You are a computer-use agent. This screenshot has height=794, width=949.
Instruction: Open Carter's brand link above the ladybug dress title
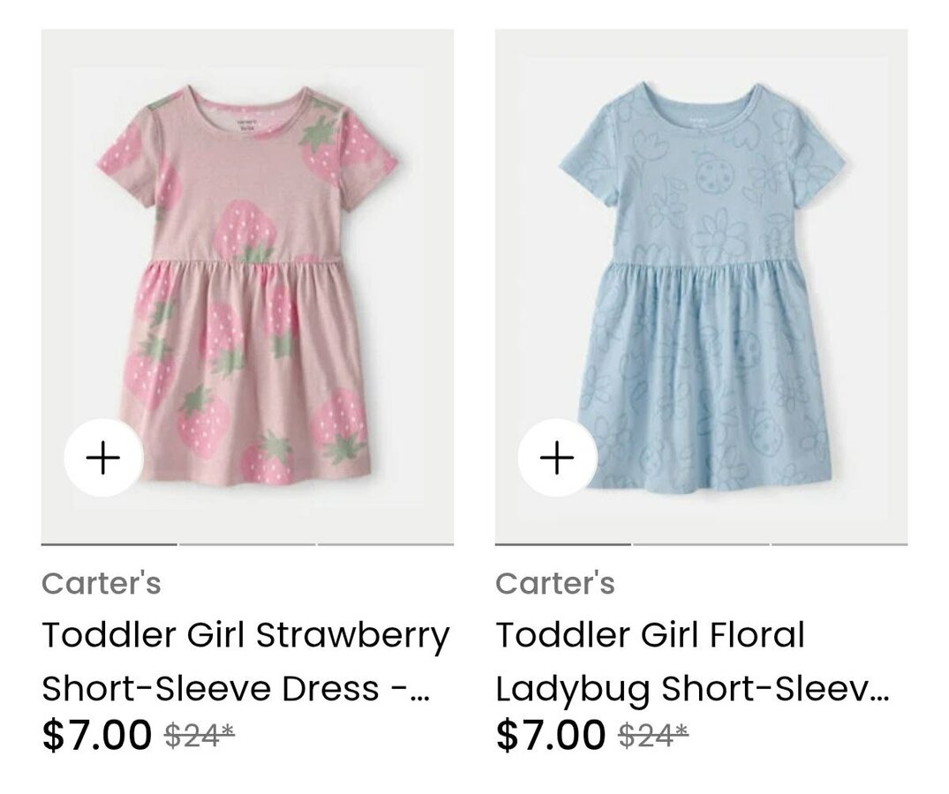point(555,583)
